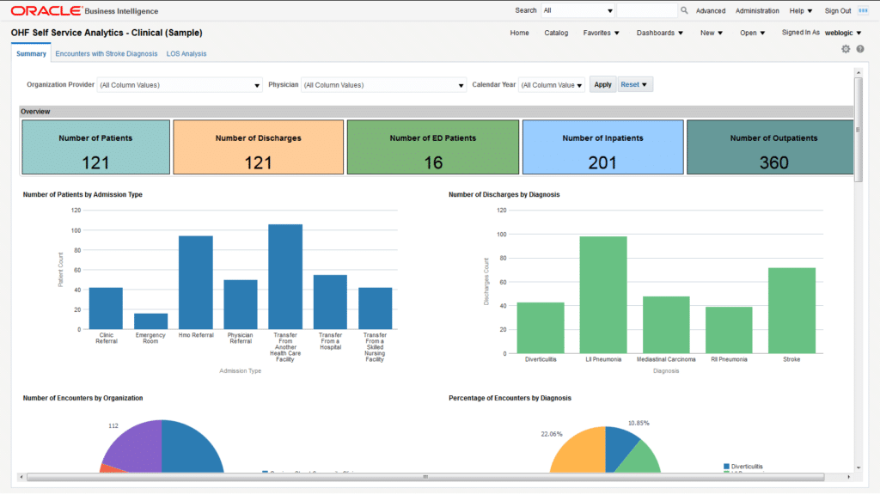The height and width of the screenshot is (495, 880).
Task: Expand the Favorites menu
Action: point(601,34)
